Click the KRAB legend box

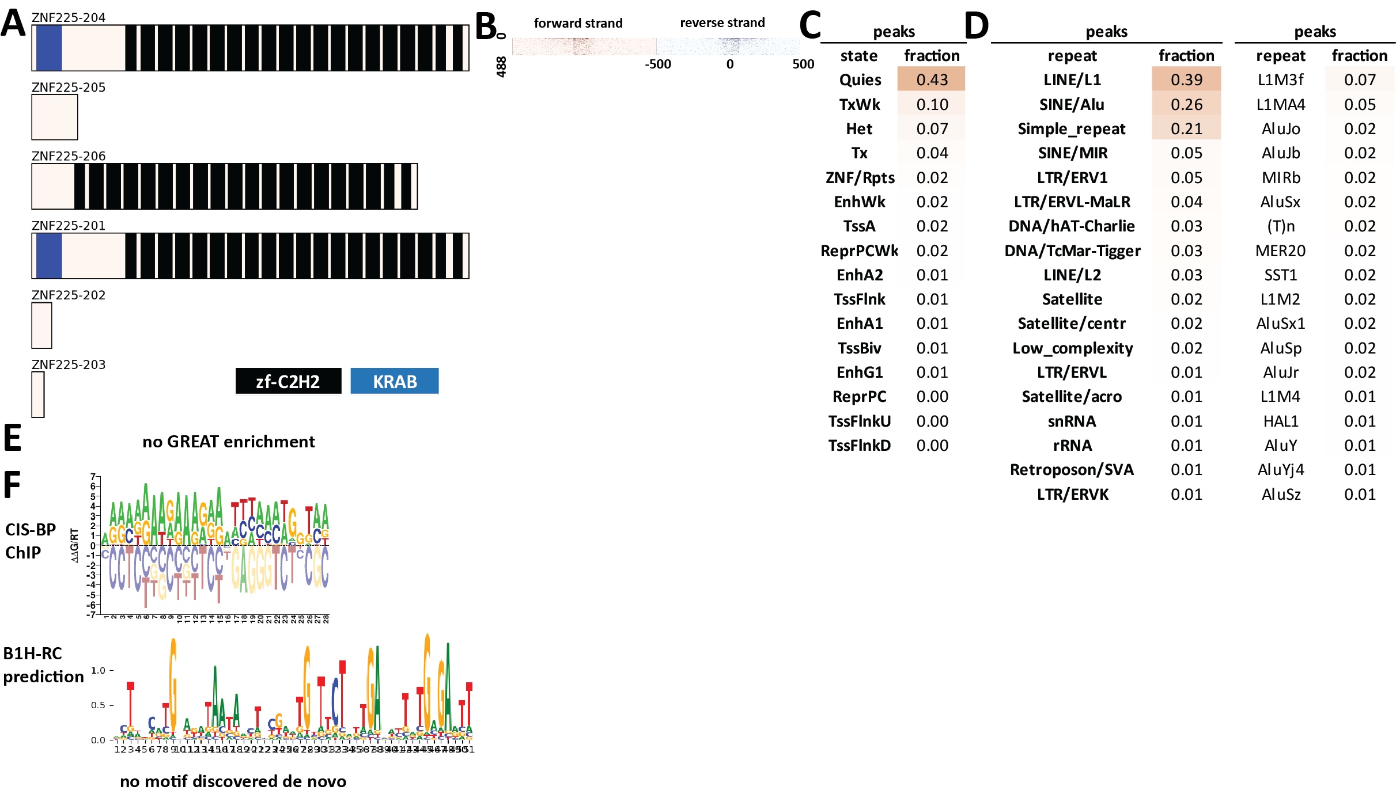[x=394, y=381]
